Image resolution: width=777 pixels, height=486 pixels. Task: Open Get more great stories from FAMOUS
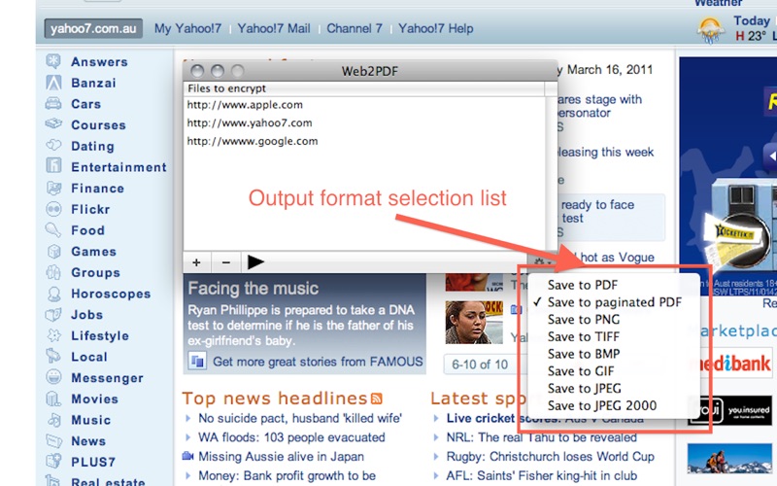point(318,362)
